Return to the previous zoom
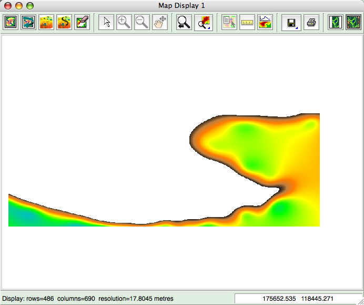364x305 pixels. coord(184,22)
